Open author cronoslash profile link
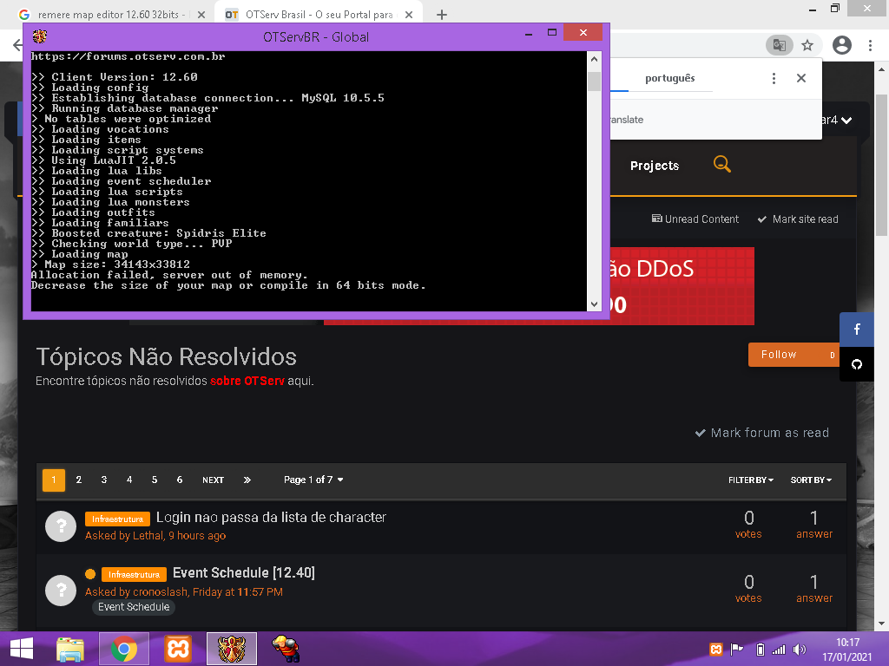This screenshot has height=666, width=889. 160,591
